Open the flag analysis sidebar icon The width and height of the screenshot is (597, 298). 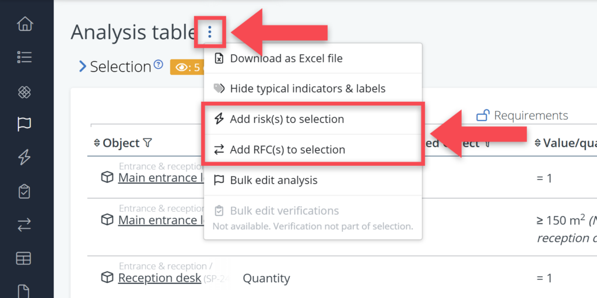(x=24, y=124)
